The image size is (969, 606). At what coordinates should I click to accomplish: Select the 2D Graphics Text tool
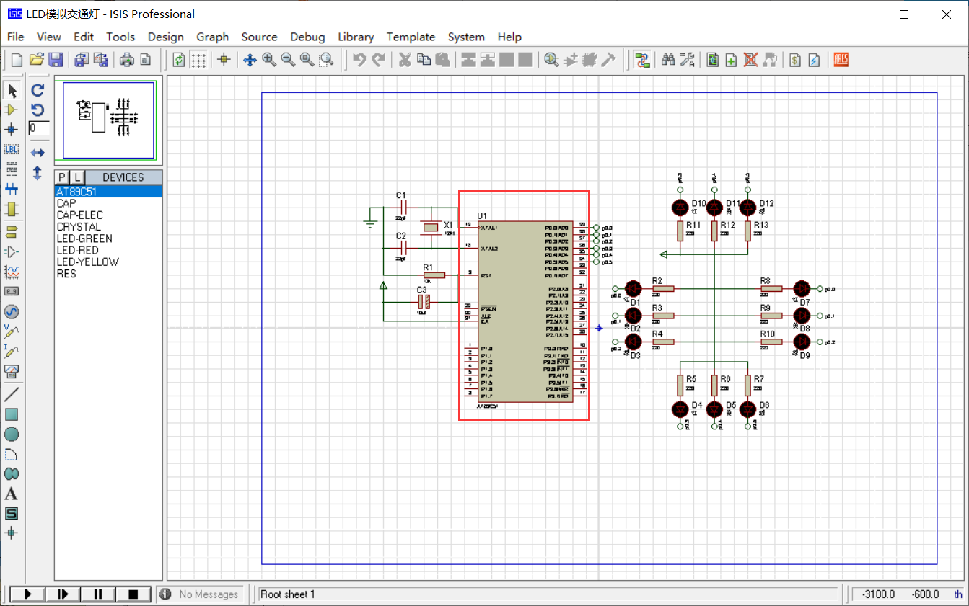[x=12, y=494]
